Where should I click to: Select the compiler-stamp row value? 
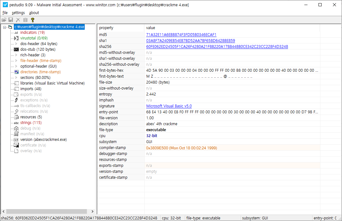click(x=182, y=148)
